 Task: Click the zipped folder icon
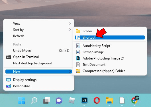point(78,71)
